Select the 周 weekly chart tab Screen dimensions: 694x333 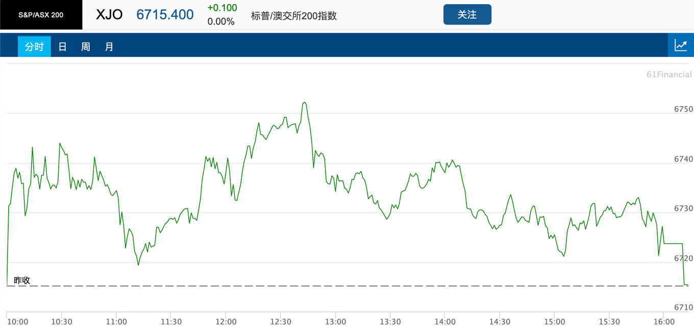(x=86, y=47)
